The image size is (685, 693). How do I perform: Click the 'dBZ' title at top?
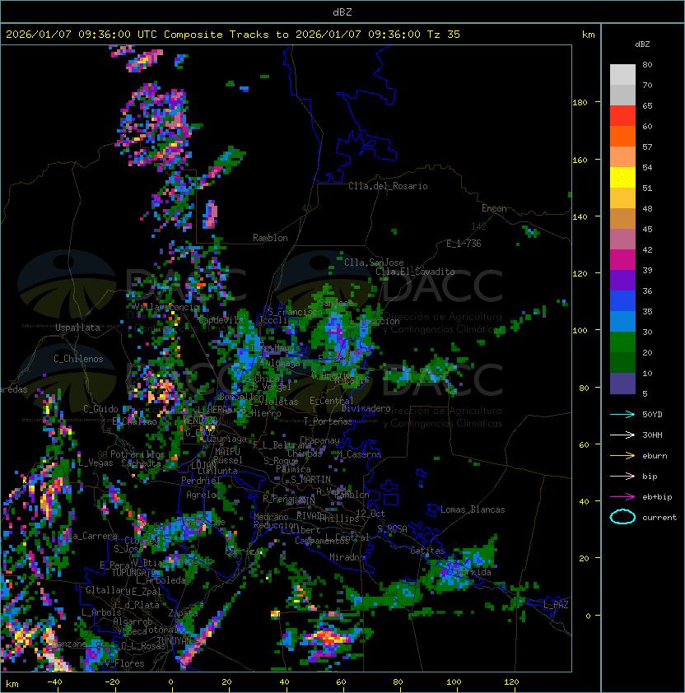click(342, 12)
